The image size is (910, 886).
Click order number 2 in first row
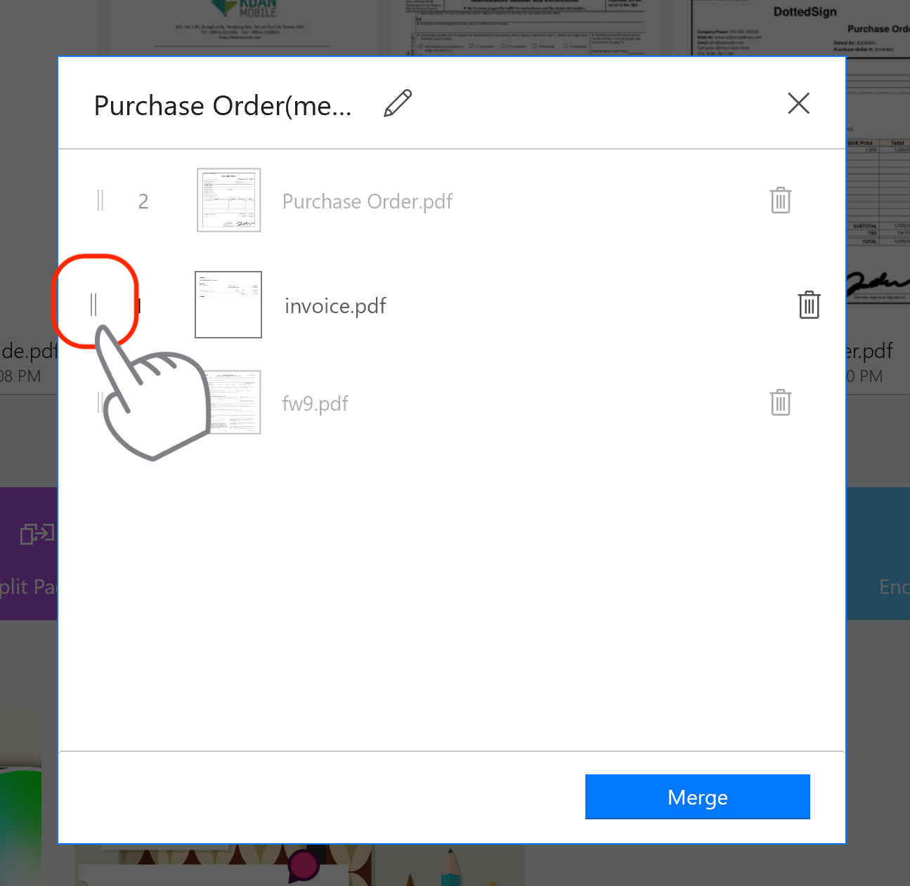(x=143, y=201)
